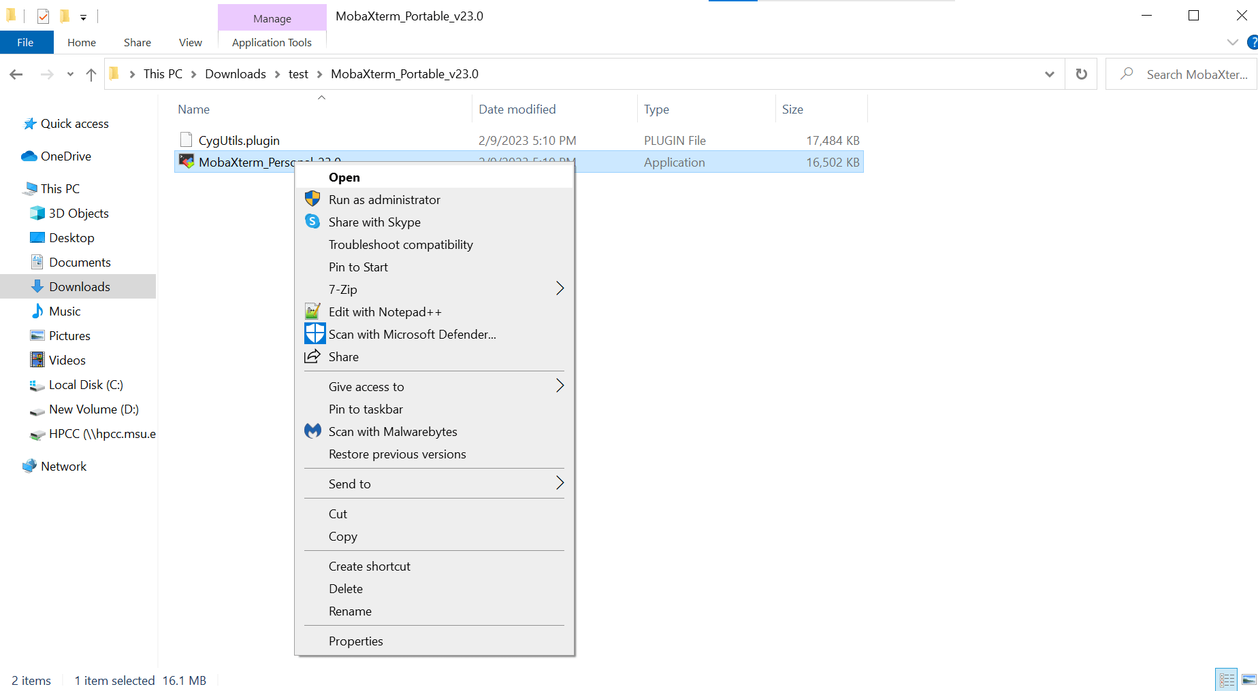Open Explorer help via question mark icon
This screenshot has height=691, width=1258.
1253,41
